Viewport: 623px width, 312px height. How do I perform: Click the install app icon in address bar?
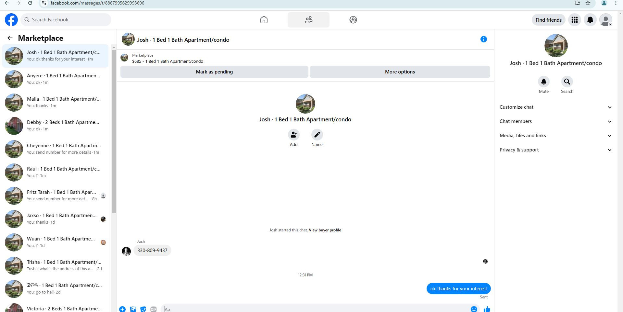point(577,3)
